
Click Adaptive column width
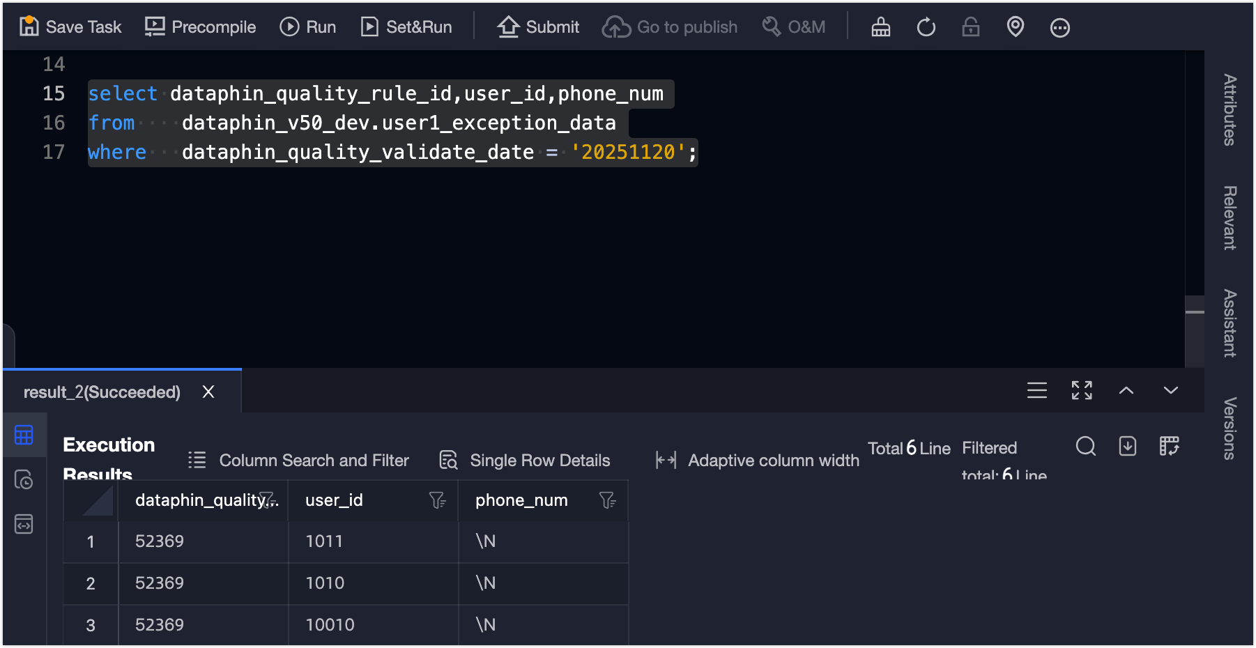[x=758, y=461]
